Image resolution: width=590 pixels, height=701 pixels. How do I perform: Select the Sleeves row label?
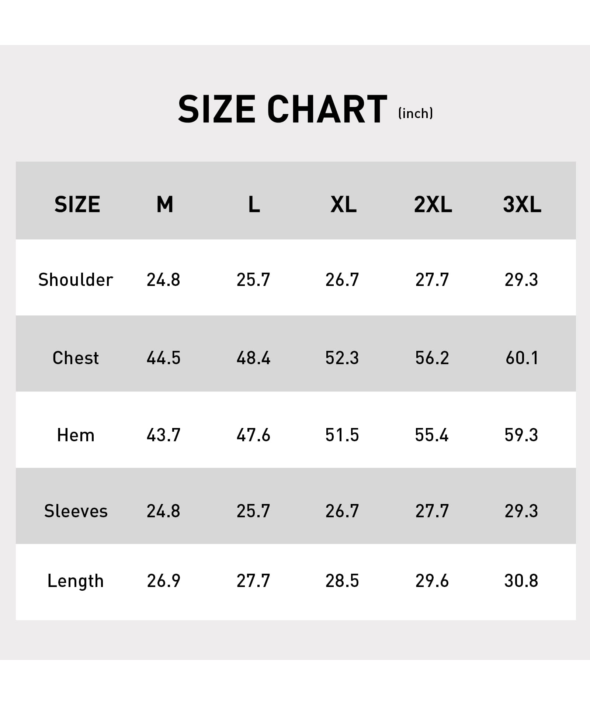(x=76, y=511)
